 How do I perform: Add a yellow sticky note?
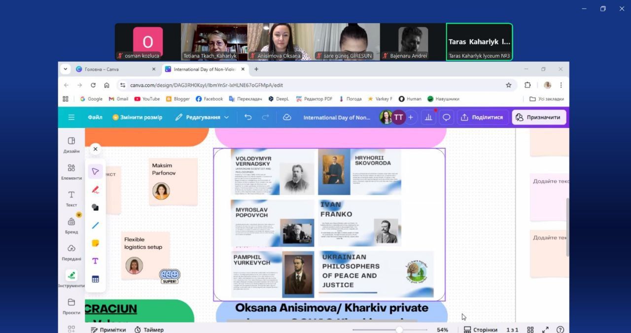[95, 243]
